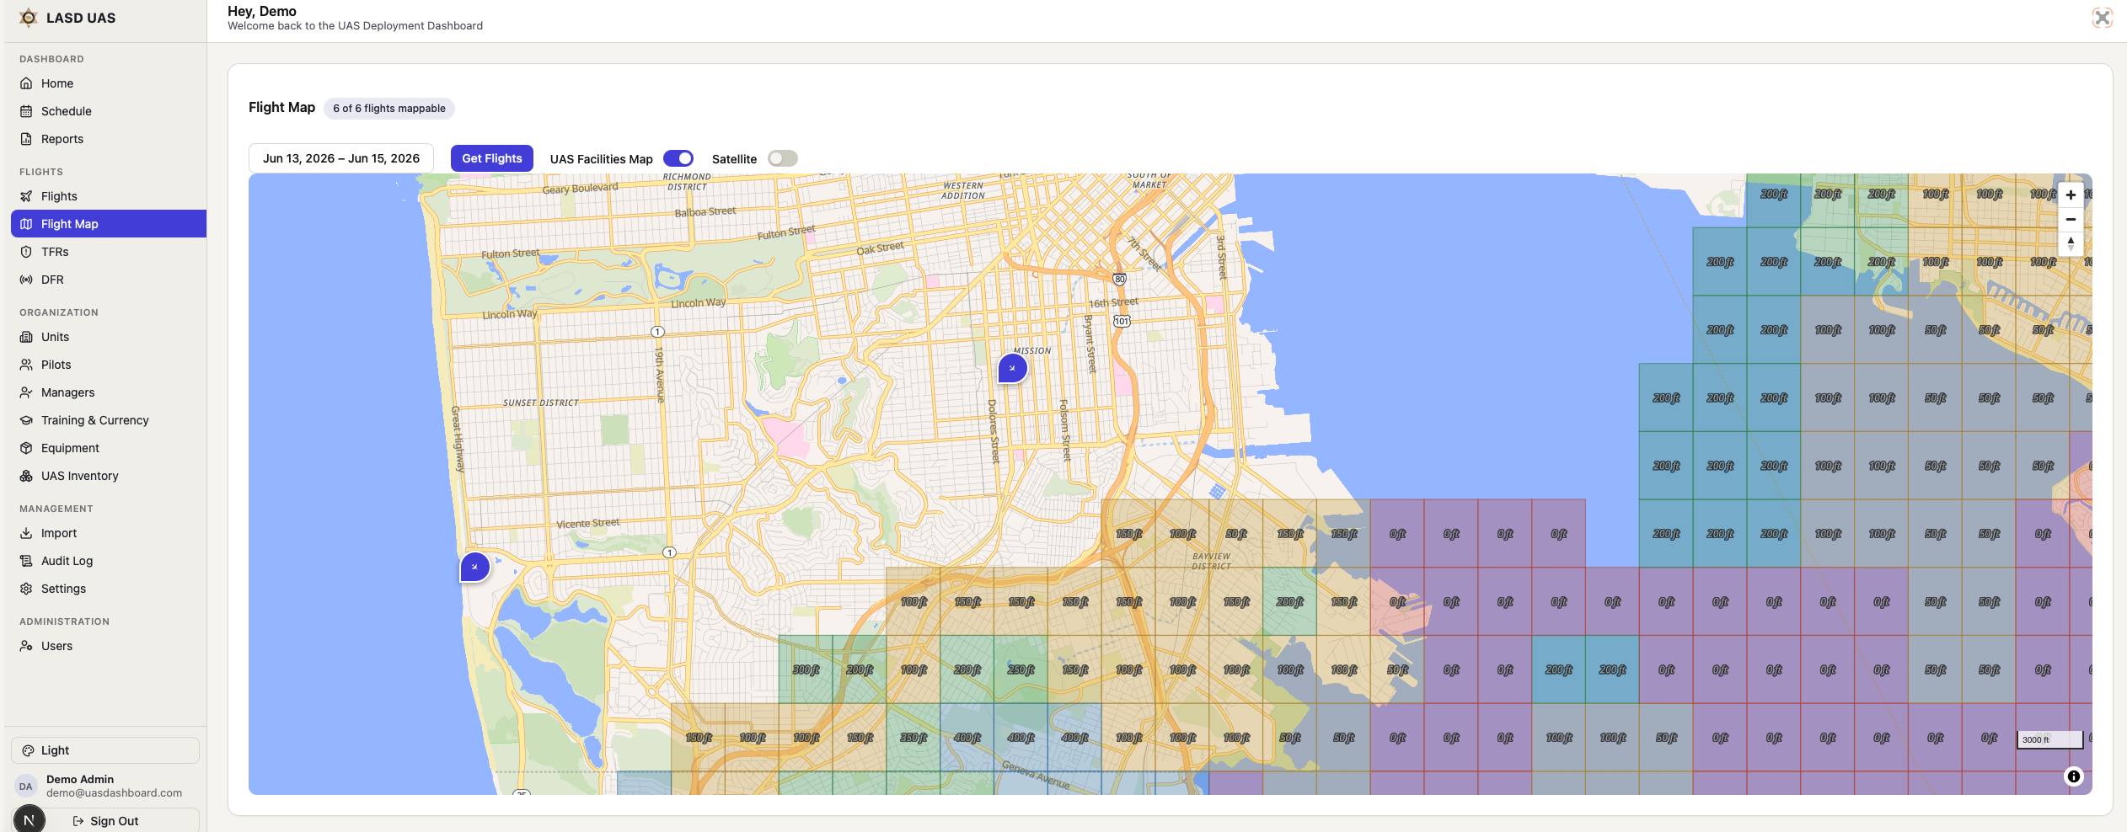Select the flight marker in Mission district
2127x832 pixels.
(x=1012, y=368)
